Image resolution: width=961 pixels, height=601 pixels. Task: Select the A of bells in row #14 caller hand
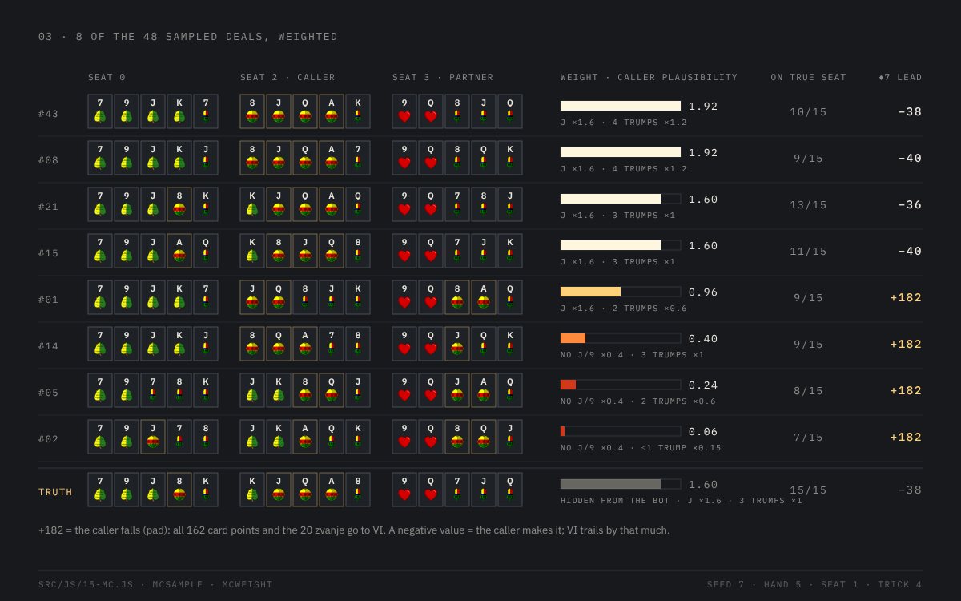(x=305, y=344)
